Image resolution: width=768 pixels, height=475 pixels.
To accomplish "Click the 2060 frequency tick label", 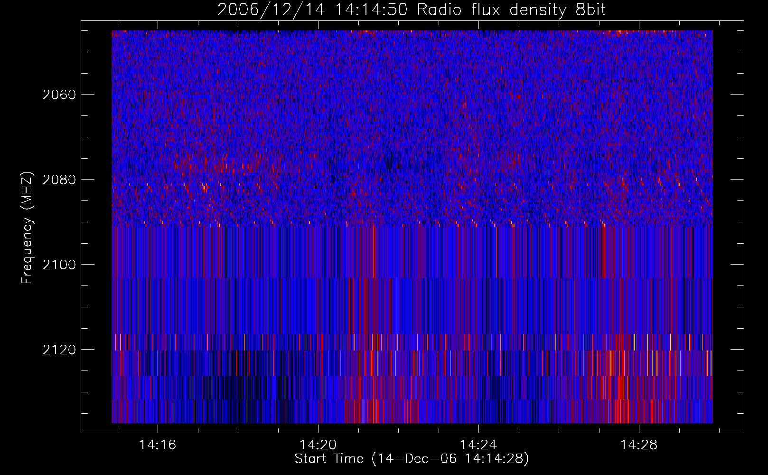I will 59,95.
